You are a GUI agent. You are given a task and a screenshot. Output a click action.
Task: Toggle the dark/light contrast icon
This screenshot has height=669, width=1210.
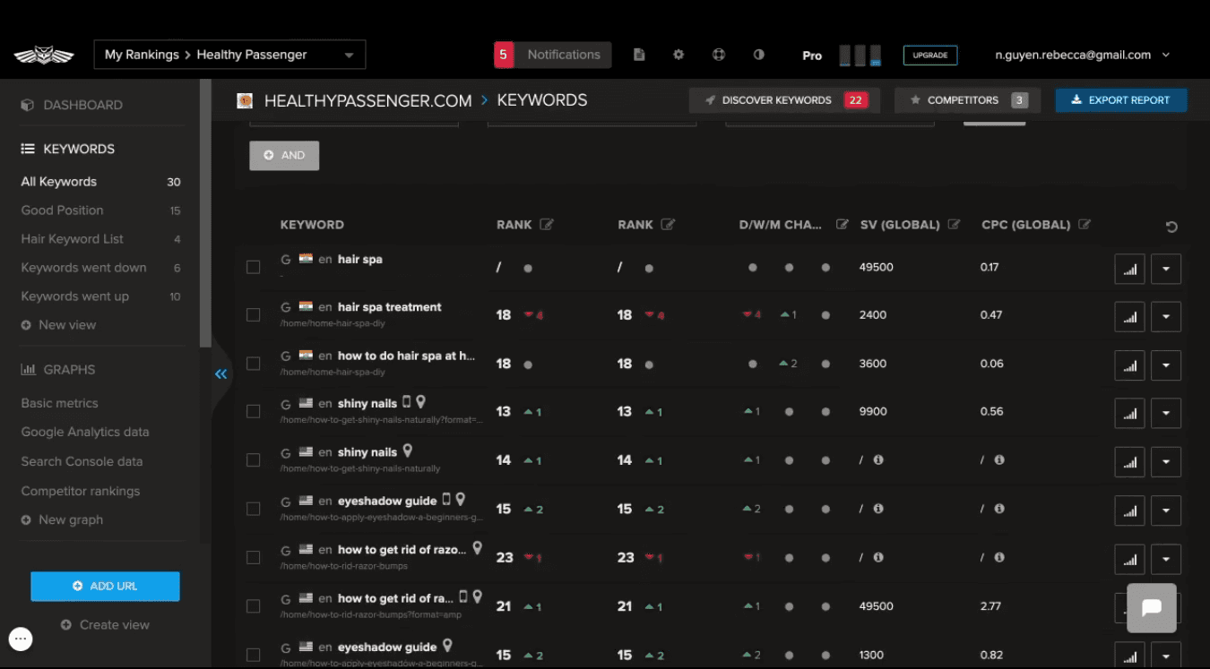point(758,55)
